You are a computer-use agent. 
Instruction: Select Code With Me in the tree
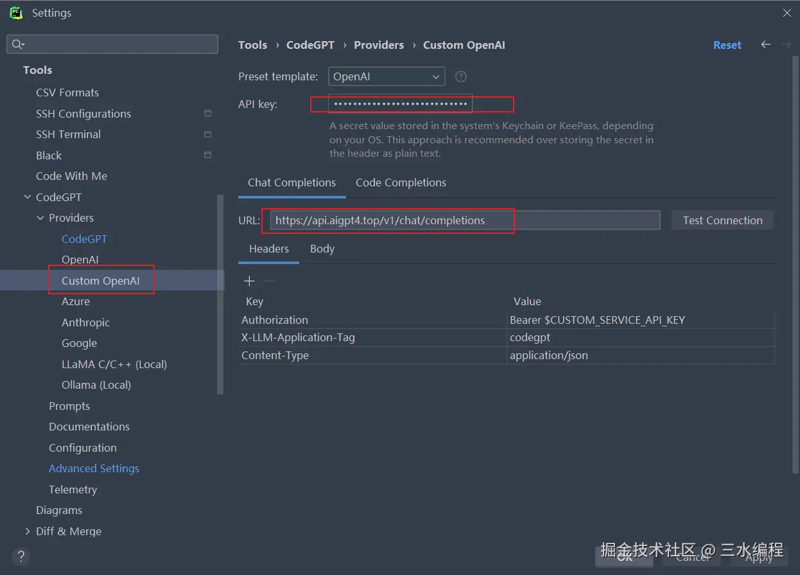(x=71, y=176)
